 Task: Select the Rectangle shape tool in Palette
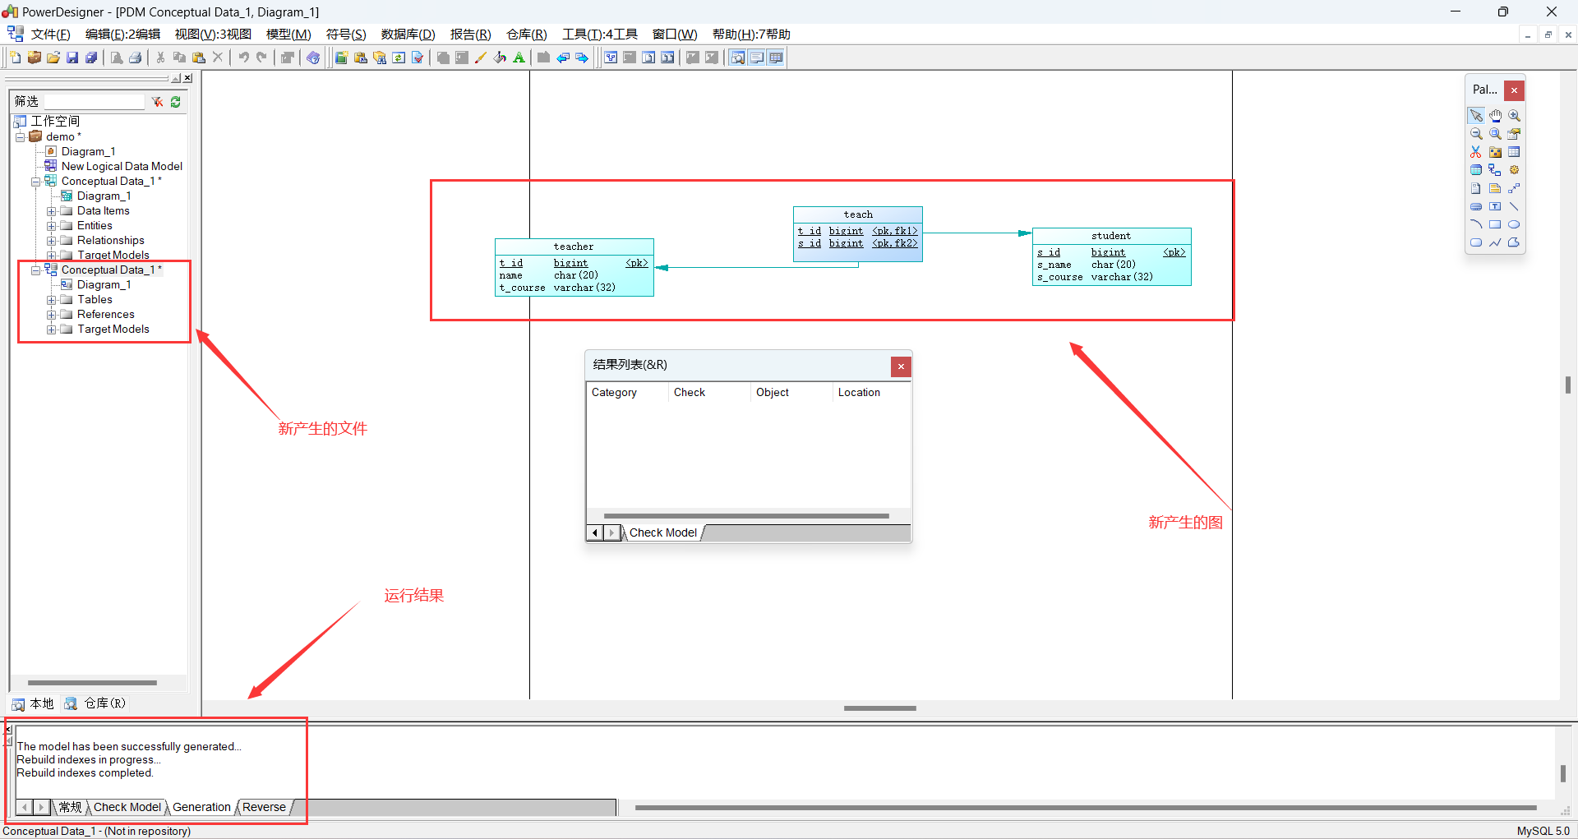(x=1495, y=224)
